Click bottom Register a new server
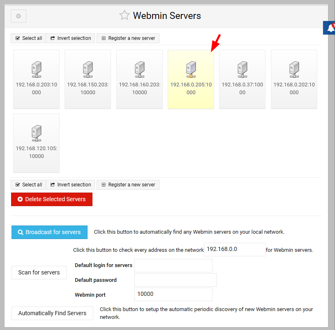335x330 pixels. pyautogui.click(x=128, y=185)
